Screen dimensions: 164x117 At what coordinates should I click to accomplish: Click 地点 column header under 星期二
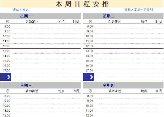click(144, 22)
